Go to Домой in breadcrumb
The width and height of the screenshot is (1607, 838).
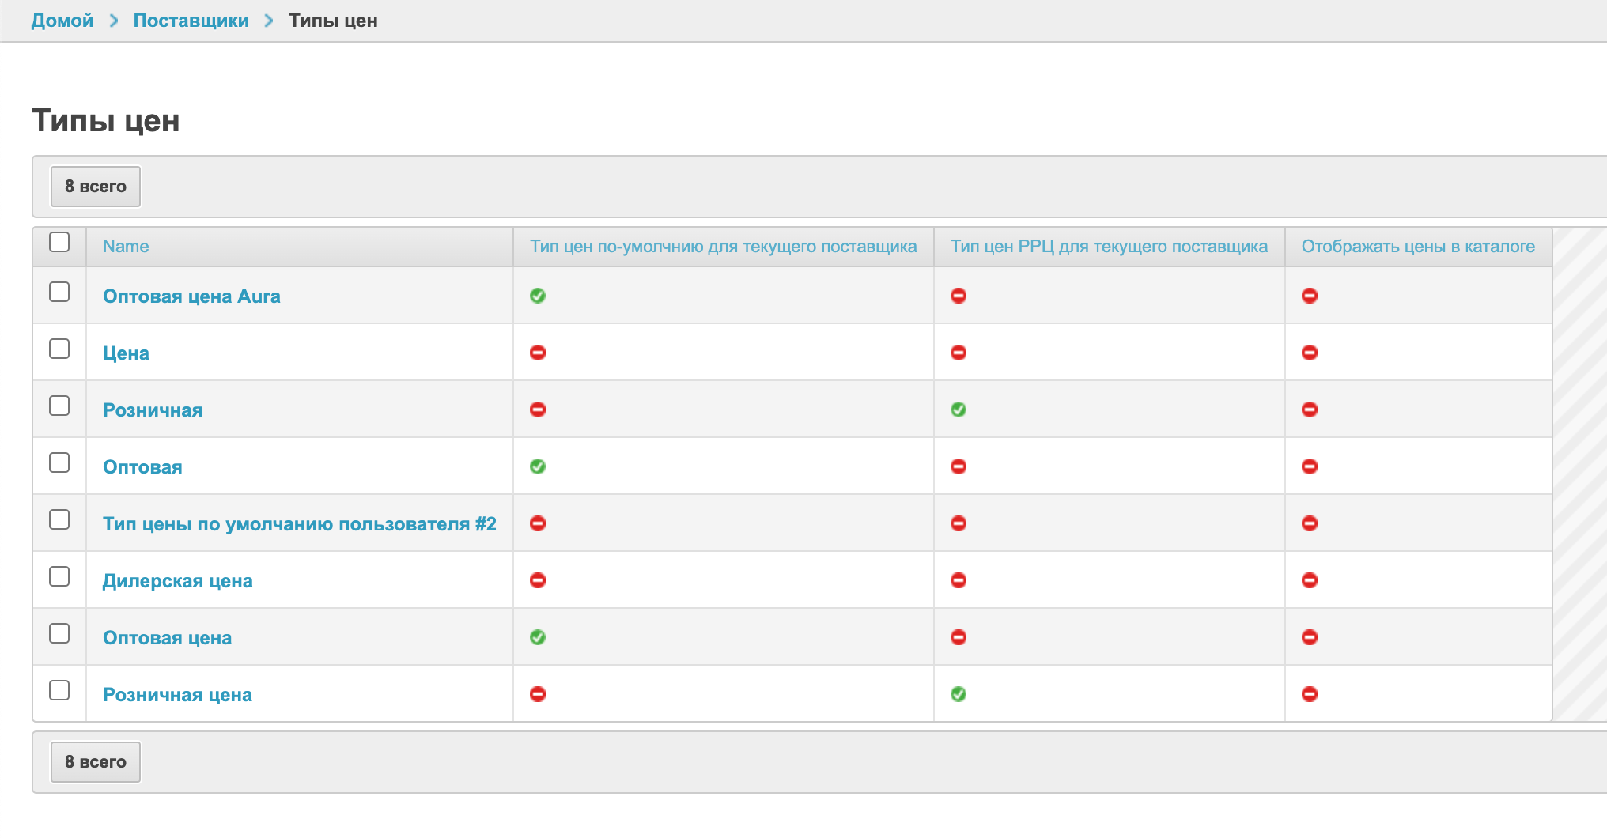[x=62, y=21]
